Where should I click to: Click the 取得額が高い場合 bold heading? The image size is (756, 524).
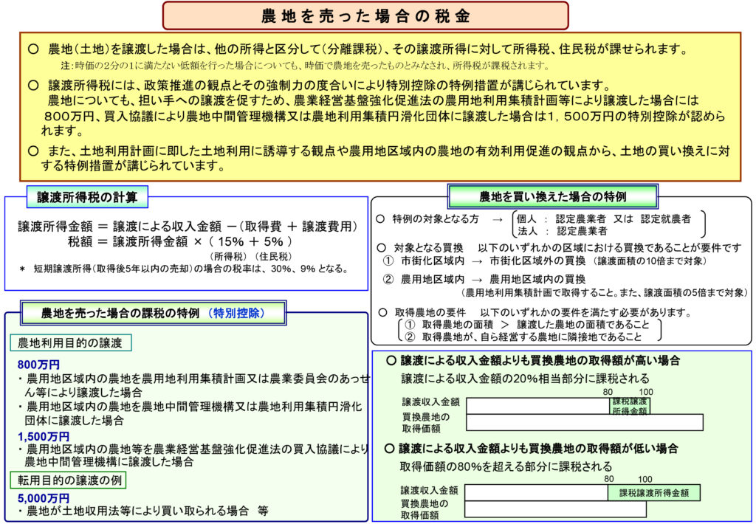(539, 361)
